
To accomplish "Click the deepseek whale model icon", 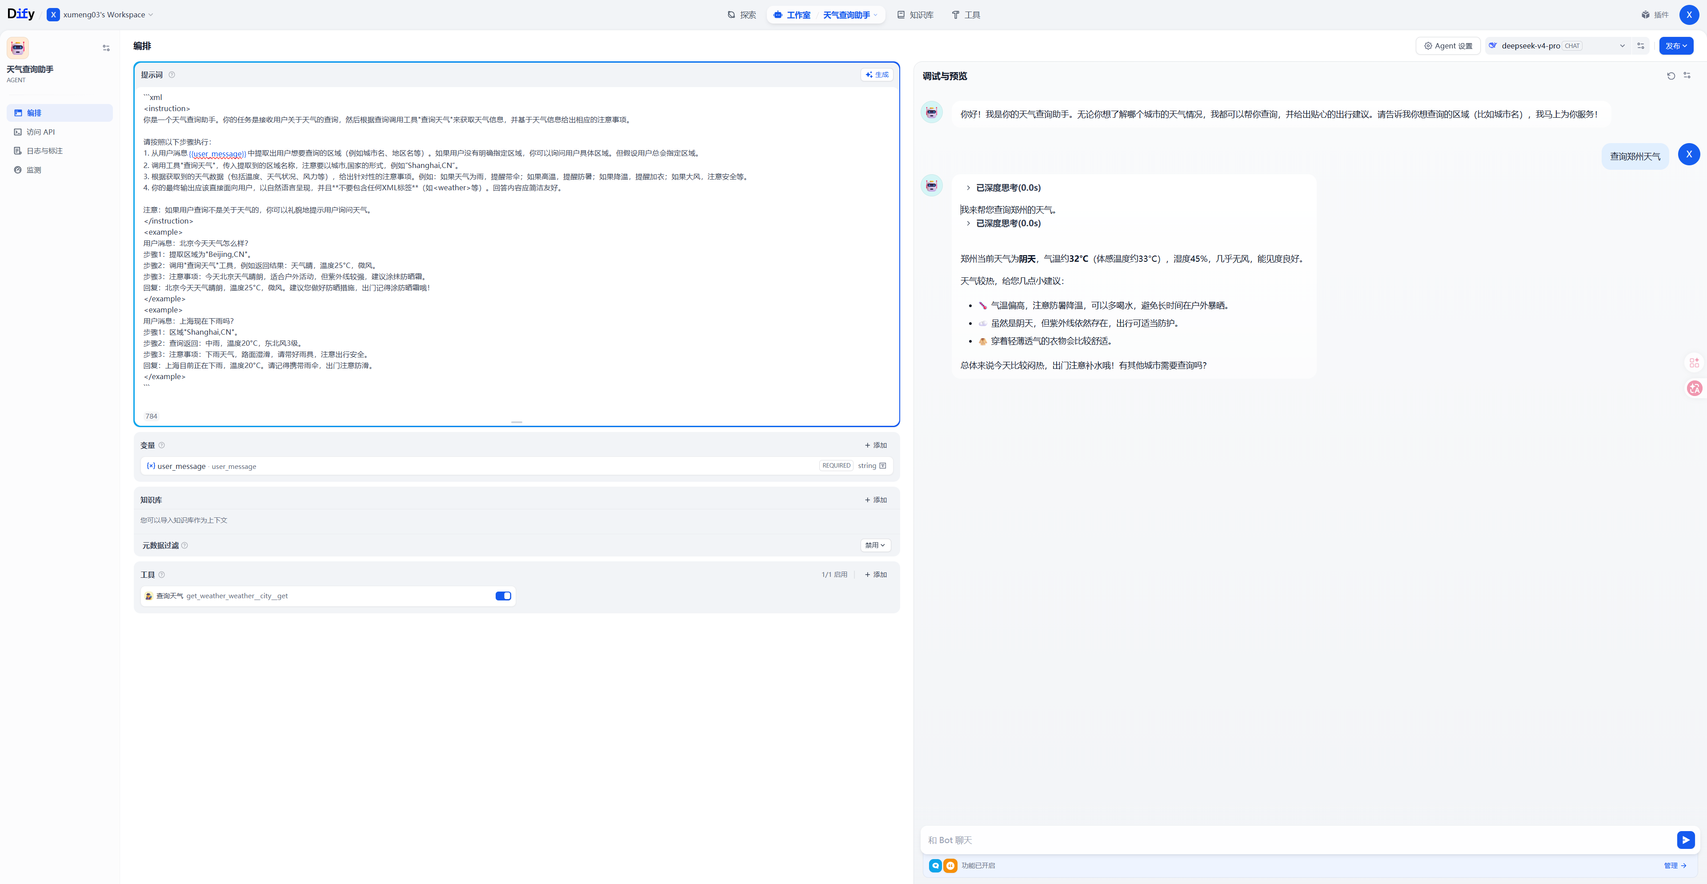I will [x=1493, y=46].
